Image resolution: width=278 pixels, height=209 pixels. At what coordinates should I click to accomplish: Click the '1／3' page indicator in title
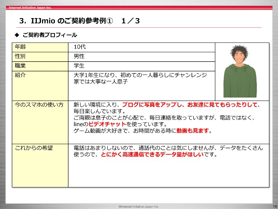131,21
